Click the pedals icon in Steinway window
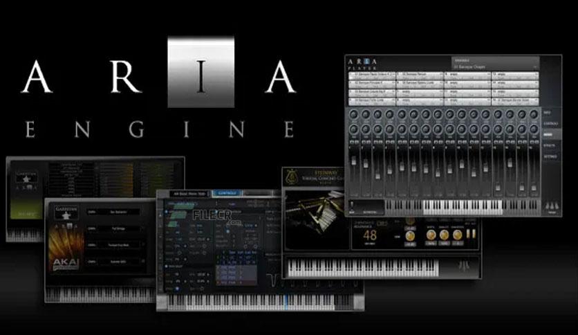 [x=464, y=266]
